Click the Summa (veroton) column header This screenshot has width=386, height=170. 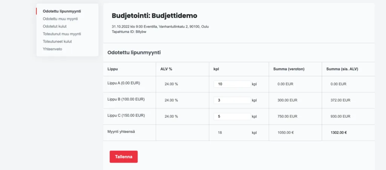(x=289, y=69)
